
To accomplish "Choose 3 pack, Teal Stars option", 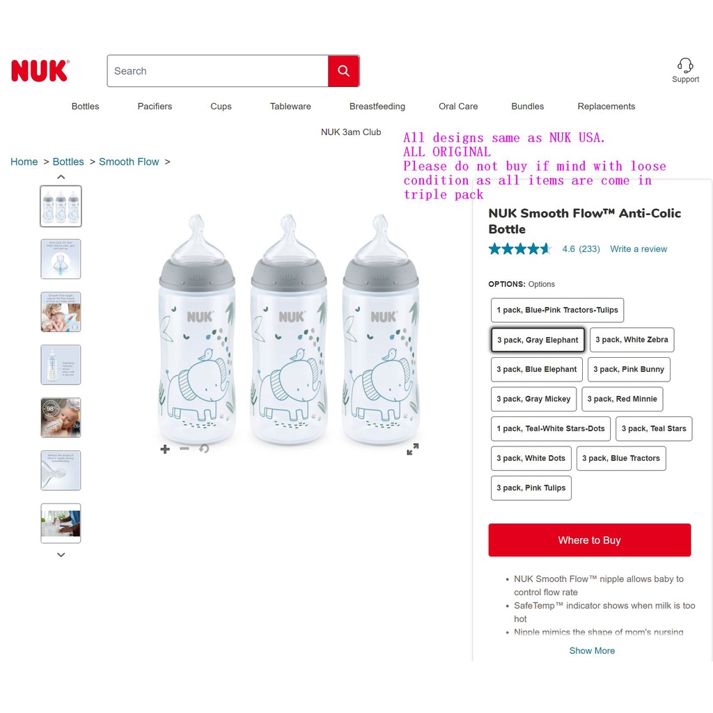I will point(653,429).
